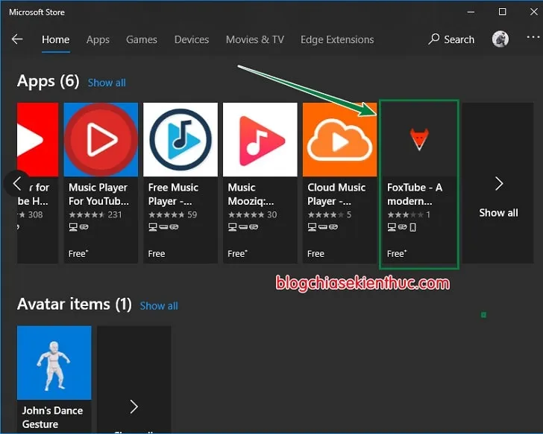The width and height of the screenshot is (543, 434).
Task: Open the Music Player For YouTube app icon
Action: point(101,140)
